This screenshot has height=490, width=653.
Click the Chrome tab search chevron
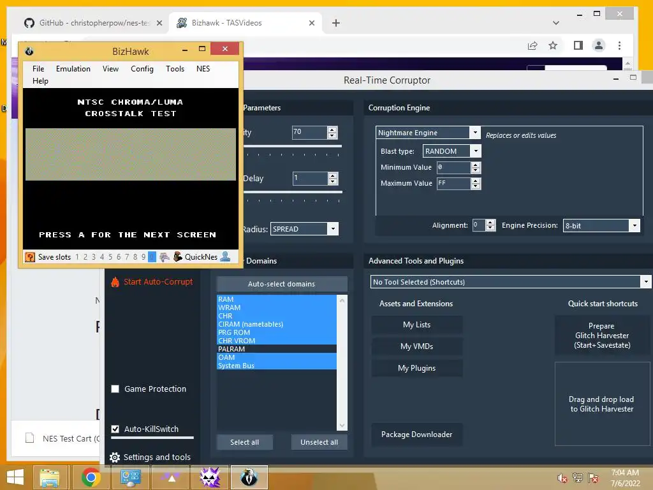point(555,23)
